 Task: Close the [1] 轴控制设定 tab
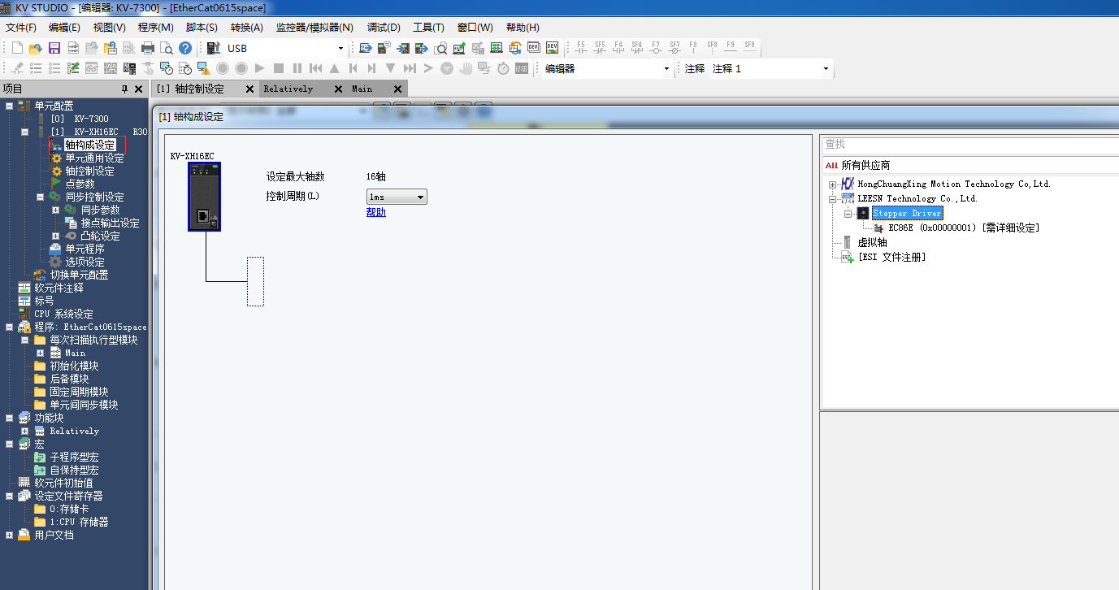tap(249, 89)
